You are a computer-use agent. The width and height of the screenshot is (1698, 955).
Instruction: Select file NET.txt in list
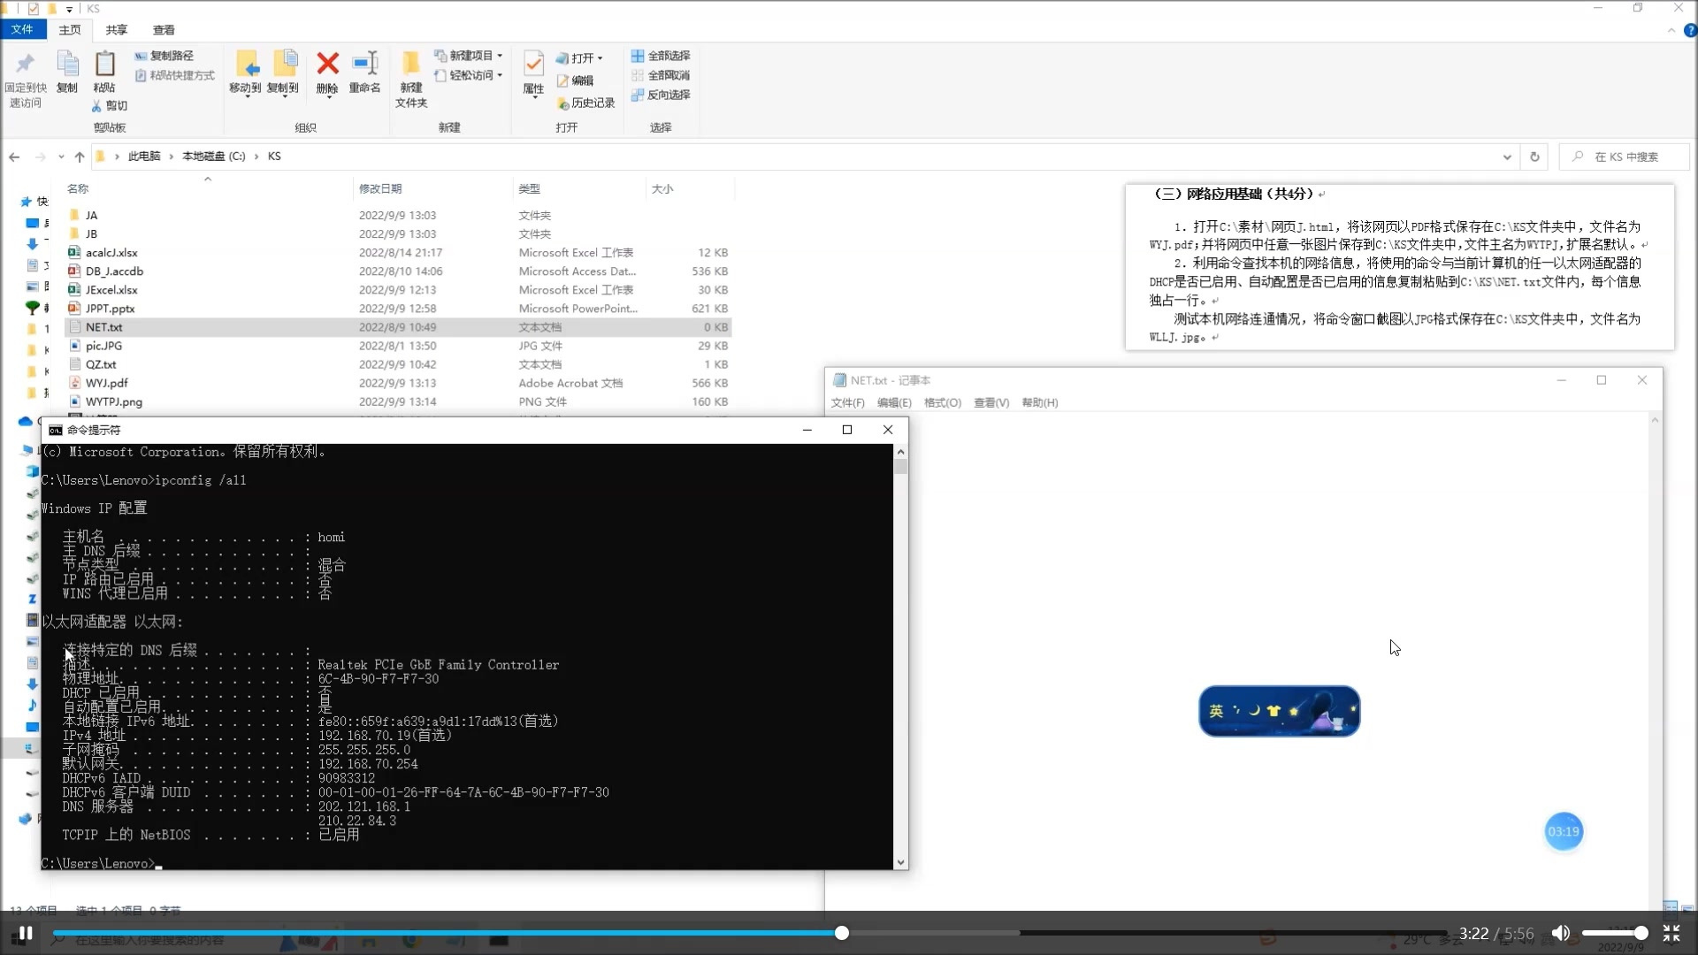point(398,326)
